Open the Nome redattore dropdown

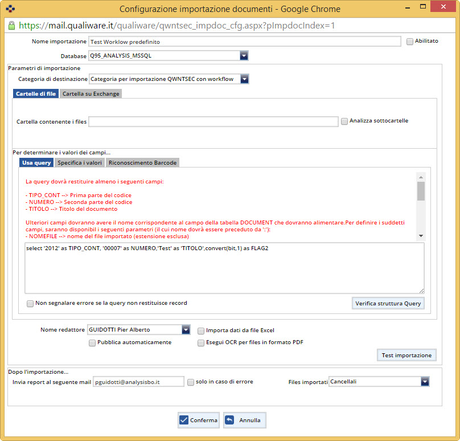pos(186,330)
